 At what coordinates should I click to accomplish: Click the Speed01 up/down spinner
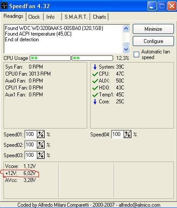pos(41,134)
